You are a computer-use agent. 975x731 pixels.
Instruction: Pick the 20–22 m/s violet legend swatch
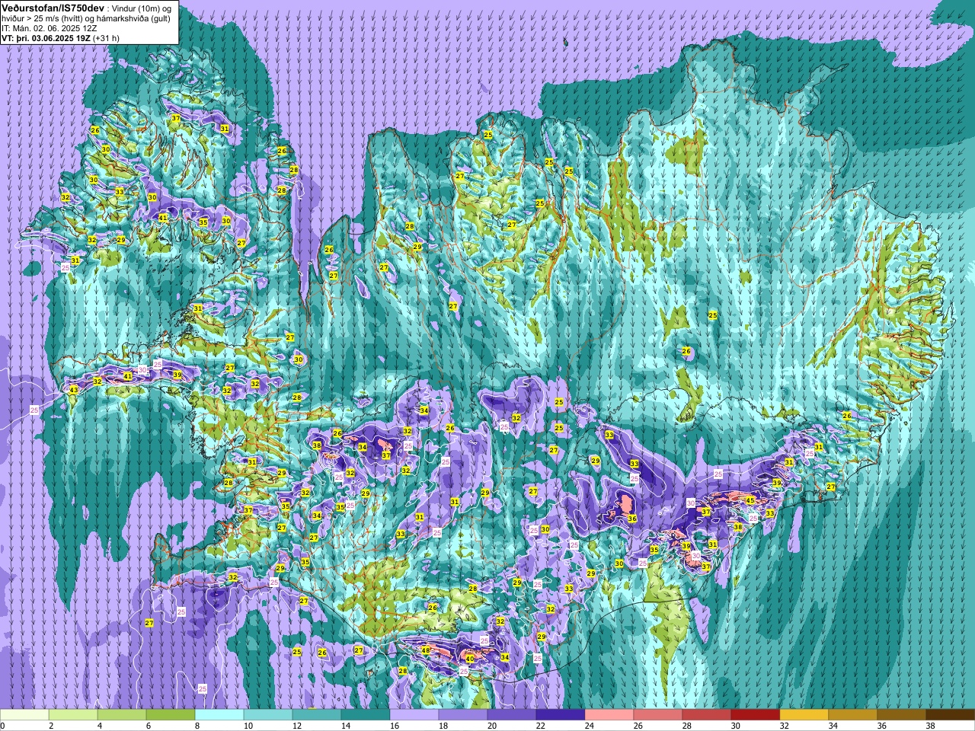[x=512, y=715]
